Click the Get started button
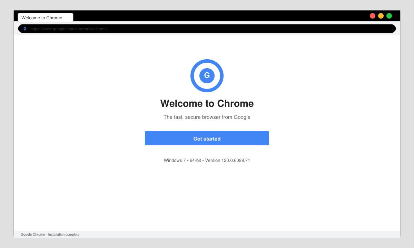Viewport: 414px width, 248px height. [x=207, y=138]
